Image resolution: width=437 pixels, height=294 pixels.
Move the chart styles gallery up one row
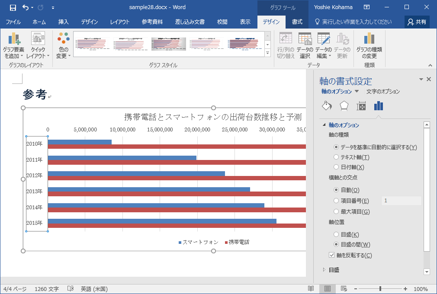(x=267, y=36)
